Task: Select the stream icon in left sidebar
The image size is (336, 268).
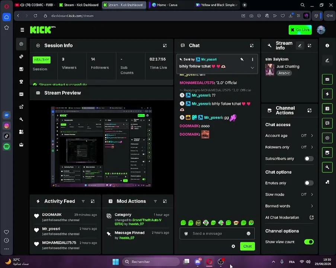Action: pos(21,44)
